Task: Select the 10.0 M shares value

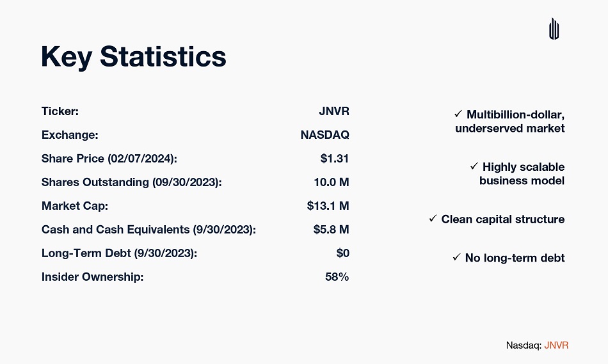Action: pyautogui.click(x=331, y=182)
